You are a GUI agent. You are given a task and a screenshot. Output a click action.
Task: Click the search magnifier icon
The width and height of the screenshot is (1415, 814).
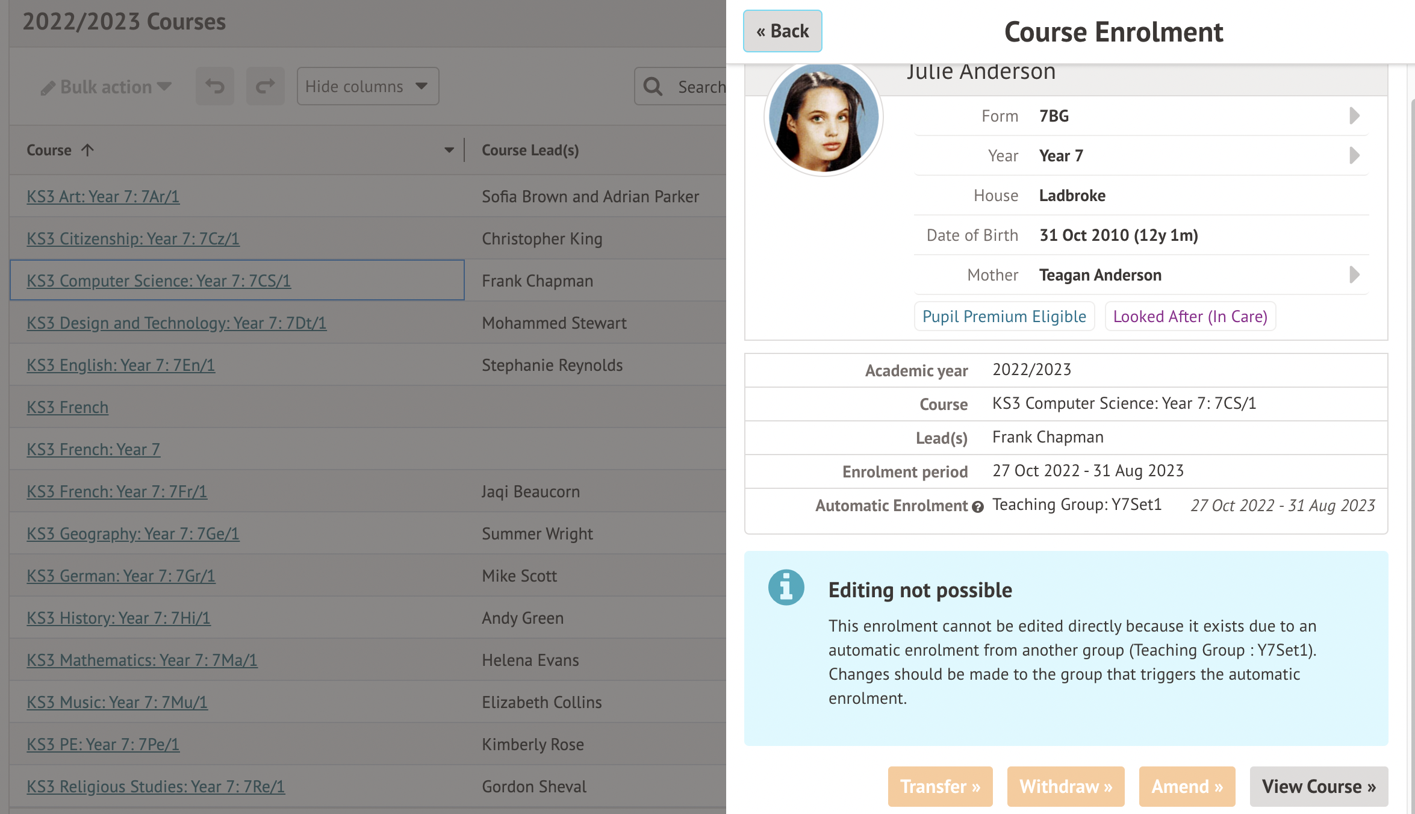coord(653,87)
